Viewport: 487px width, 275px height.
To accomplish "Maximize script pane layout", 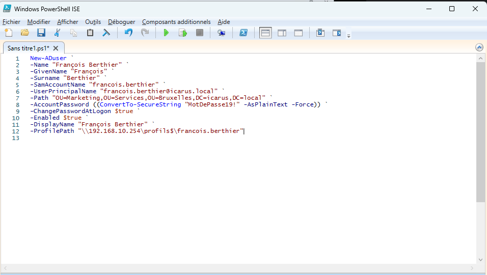I will [x=298, y=33].
